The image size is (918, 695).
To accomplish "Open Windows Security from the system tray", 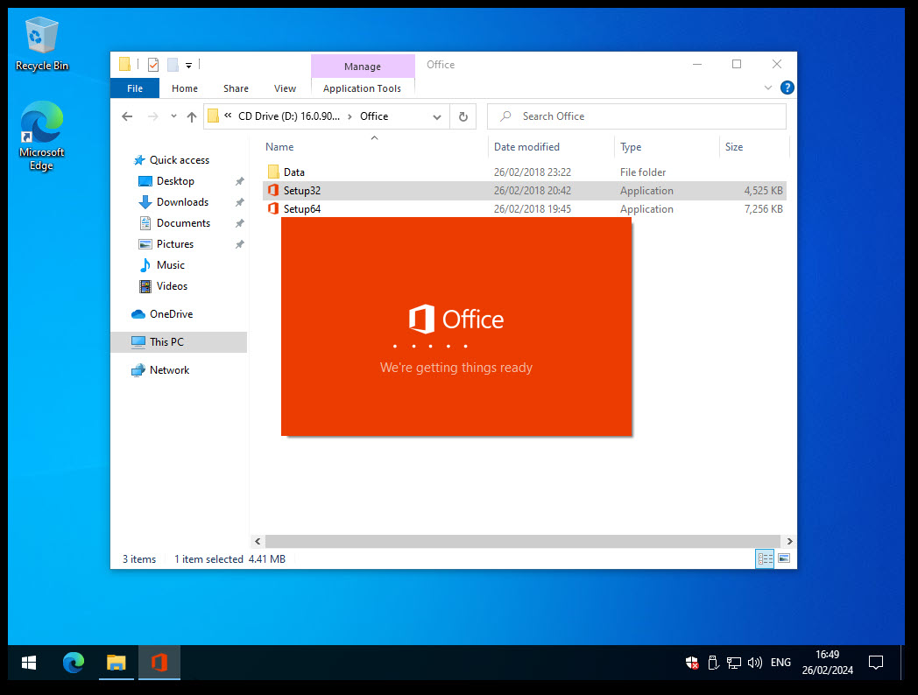I will tap(691, 663).
